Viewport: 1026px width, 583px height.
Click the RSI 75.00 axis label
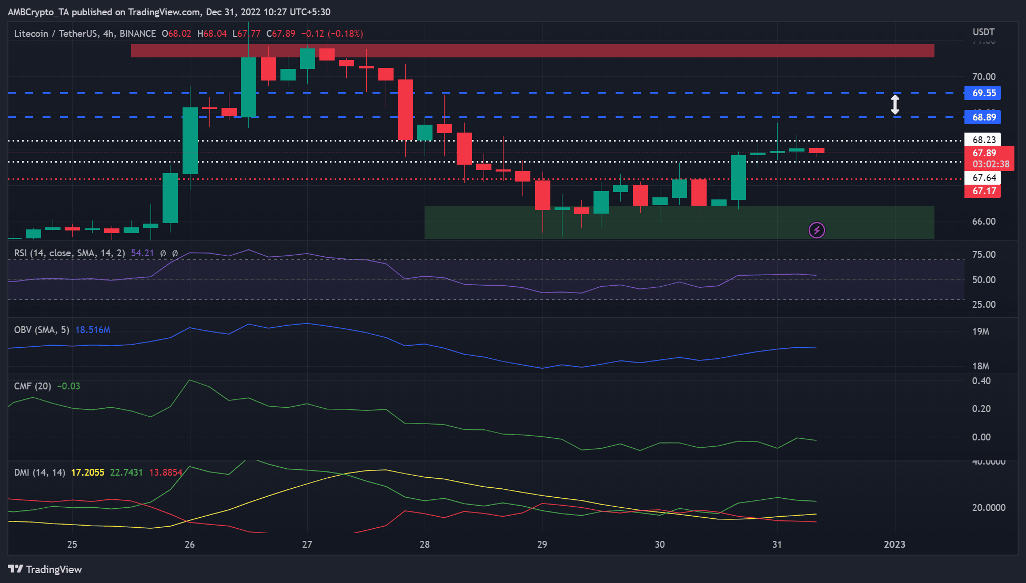[983, 255]
